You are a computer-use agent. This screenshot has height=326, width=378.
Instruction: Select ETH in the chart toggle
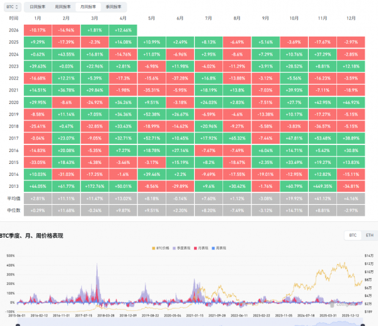click(x=367, y=235)
